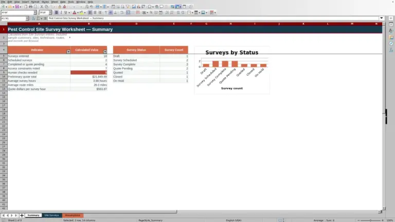Select the Surveys by Status chart
The image size is (395, 222).
[x=232, y=70]
